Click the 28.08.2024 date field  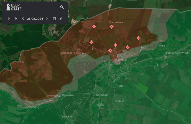[35, 18]
